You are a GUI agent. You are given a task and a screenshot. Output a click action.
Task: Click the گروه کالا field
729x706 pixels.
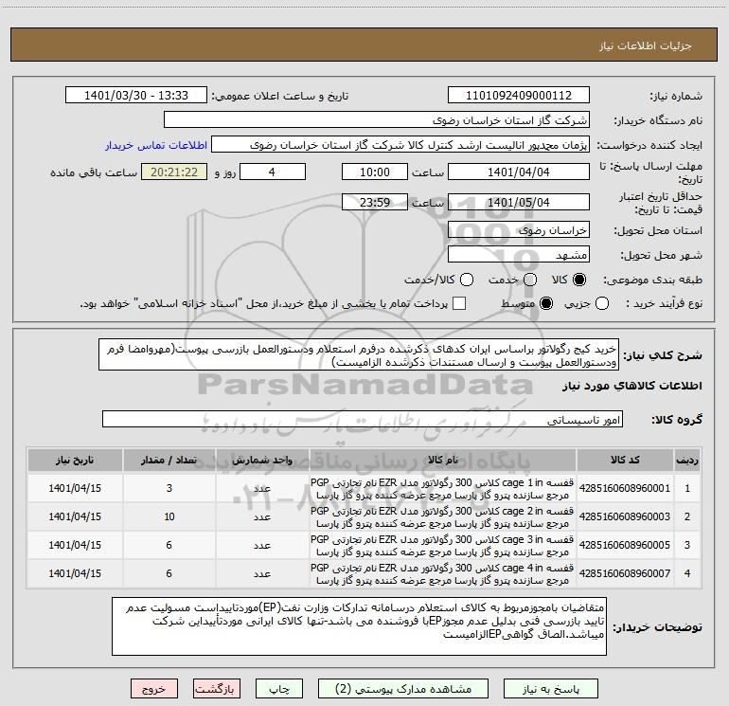point(363,419)
